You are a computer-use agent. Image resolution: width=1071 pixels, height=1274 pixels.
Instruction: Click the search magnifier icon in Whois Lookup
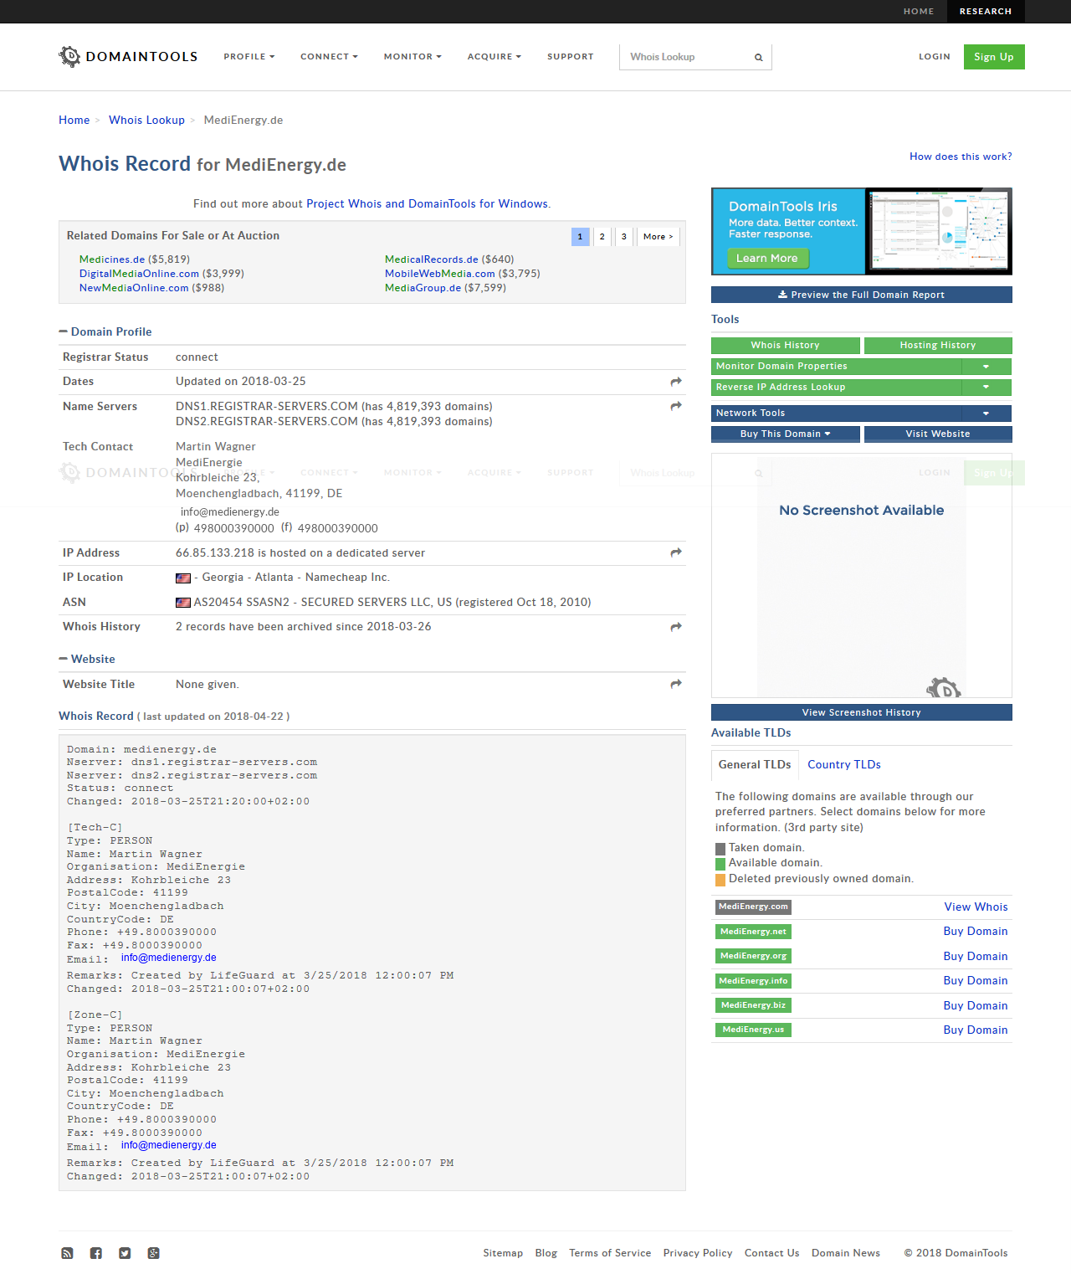758,58
